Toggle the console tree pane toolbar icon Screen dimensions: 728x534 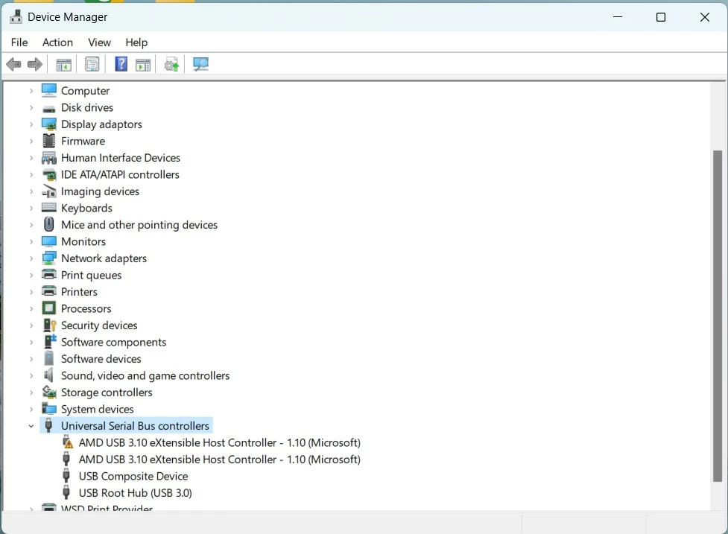(x=63, y=65)
